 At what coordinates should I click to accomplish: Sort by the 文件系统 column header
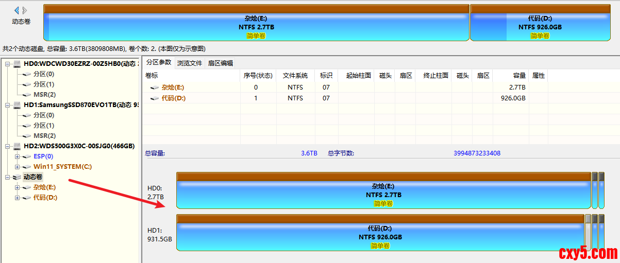coord(295,76)
